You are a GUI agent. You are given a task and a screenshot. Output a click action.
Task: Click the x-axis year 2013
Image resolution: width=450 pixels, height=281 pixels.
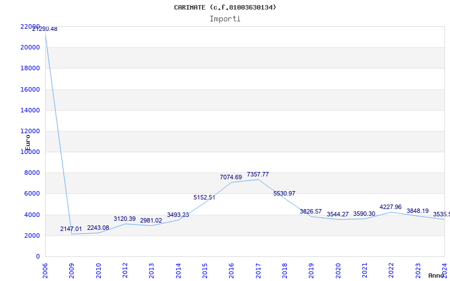tap(151, 271)
